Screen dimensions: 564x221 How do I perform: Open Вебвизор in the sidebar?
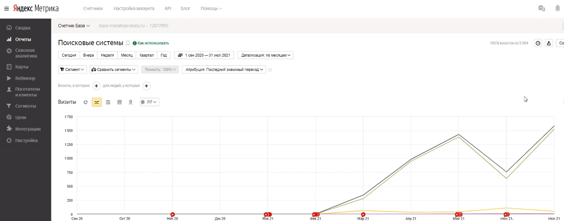[25, 78]
